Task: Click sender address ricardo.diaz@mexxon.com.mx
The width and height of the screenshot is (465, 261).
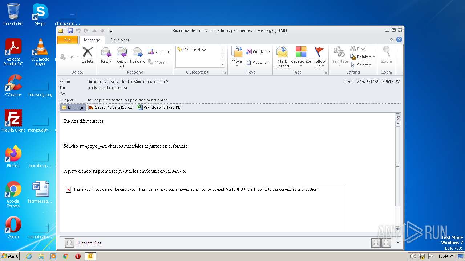Action: [139, 82]
